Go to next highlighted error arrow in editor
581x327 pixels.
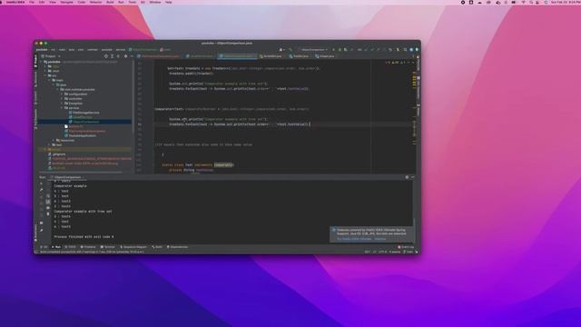pos(413,63)
